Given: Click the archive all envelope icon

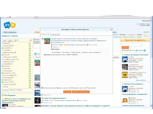Looking at the screenshot, I should point(57,88).
